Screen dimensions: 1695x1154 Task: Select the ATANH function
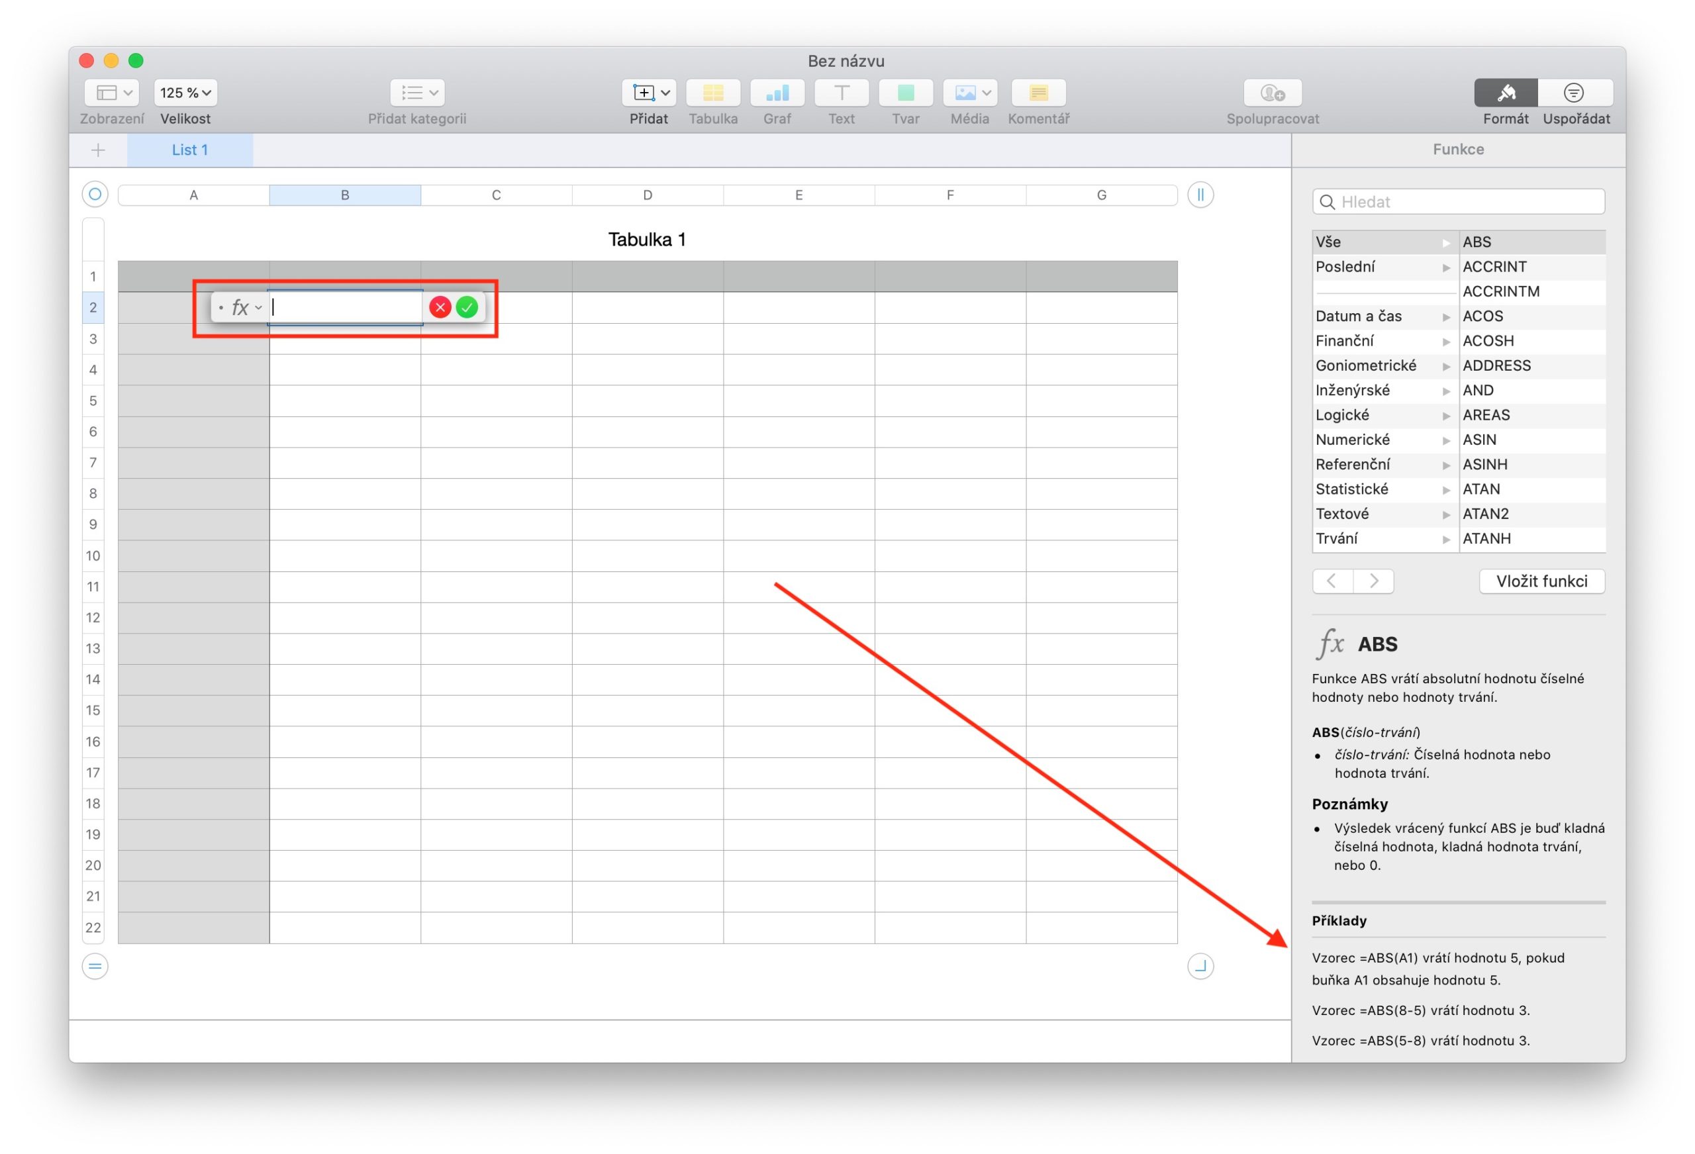1532,539
